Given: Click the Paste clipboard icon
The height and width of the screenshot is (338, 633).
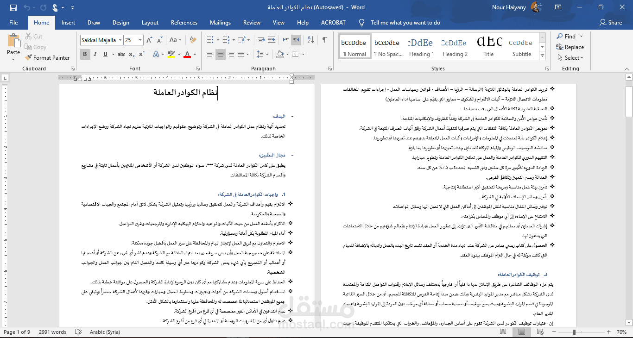Looking at the screenshot, I should pos(13,40).
